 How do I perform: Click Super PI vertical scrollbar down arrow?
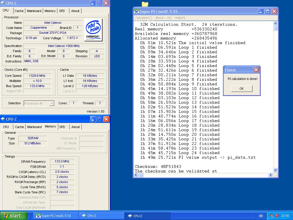coord(276,170)
